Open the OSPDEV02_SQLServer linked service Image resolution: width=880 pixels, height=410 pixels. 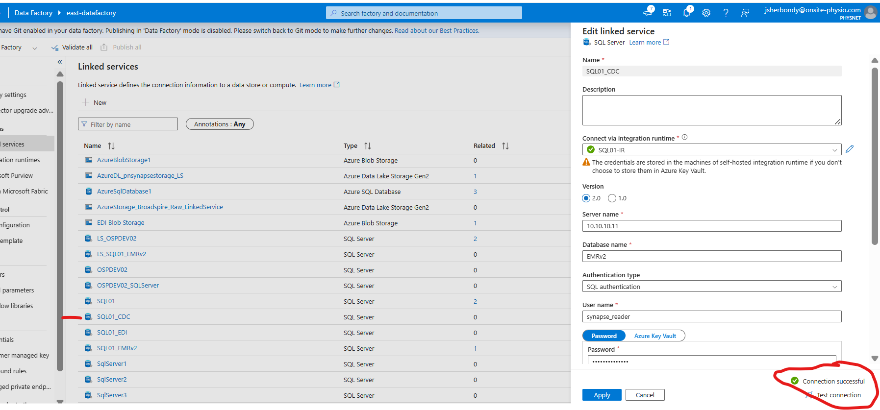click(128, 285)
